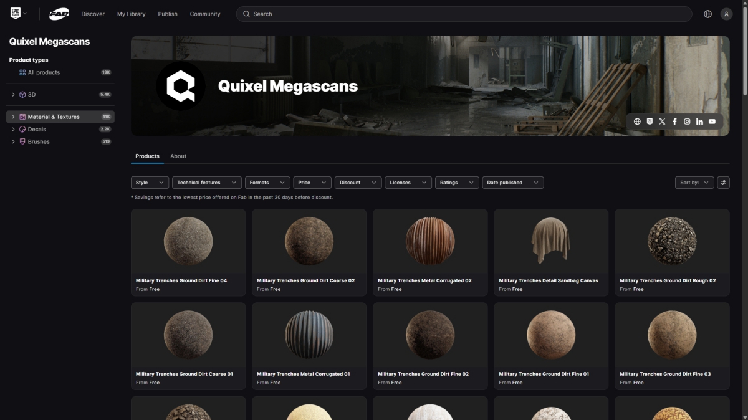Expand the 3D product type category
This screenshot has width=748, height=420.
click(x=14, y=95)
